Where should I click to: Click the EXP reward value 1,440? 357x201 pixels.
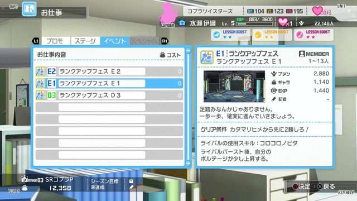coord(321,90)
